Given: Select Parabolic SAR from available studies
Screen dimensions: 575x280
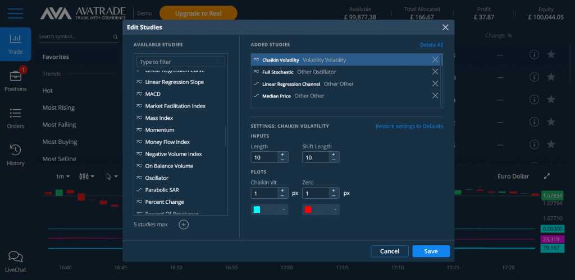Looking at the screenshot, I should [x=162, y=190].
